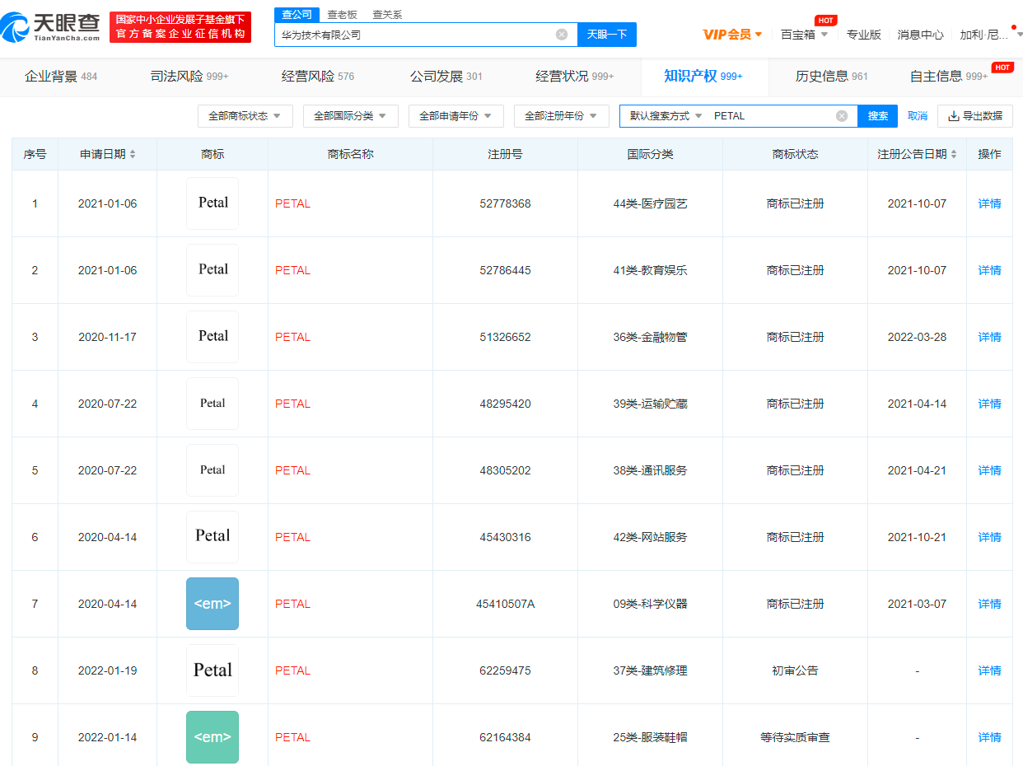The width and height of the screenshot is (1023, 766).
Task: Click the 天眼一下 search button
Action: click(x=607, y=35)
